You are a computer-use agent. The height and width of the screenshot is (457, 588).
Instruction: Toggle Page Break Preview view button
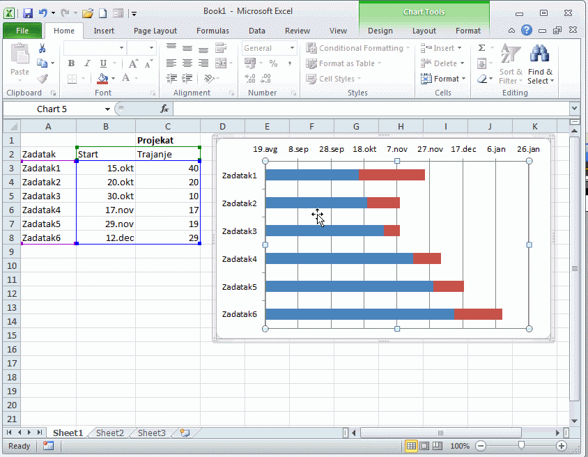pyautogui.click(x=437, y=446)
